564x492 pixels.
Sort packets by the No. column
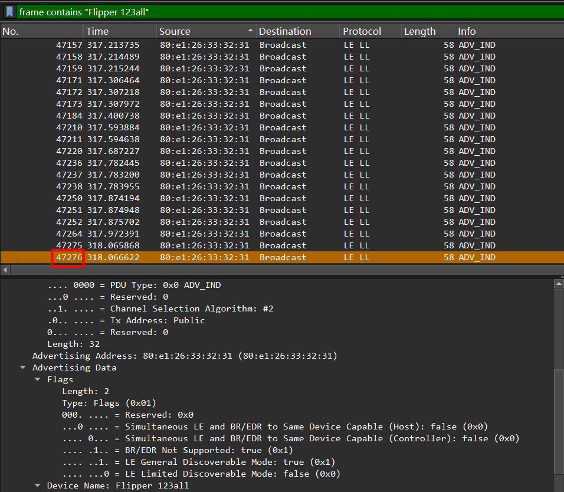[41, 31]
